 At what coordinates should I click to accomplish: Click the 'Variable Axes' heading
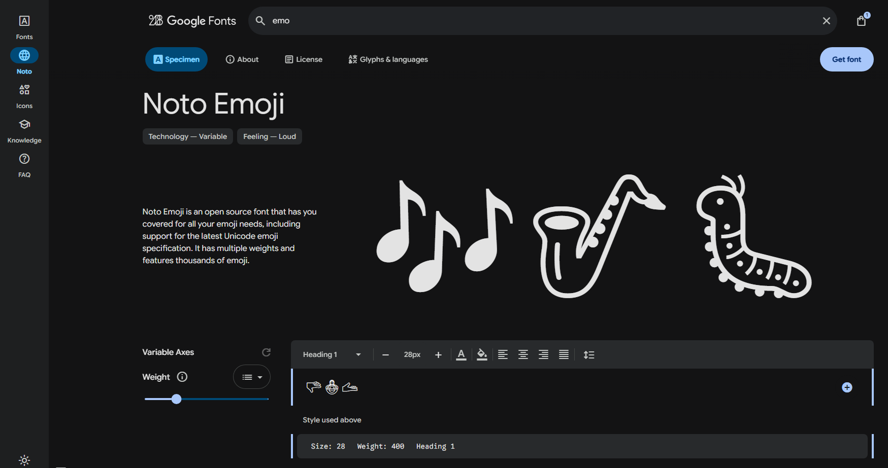(x=168, y=352)
